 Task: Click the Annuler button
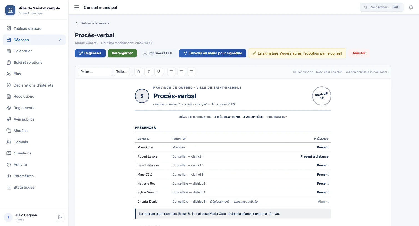(x=359, y=53)
